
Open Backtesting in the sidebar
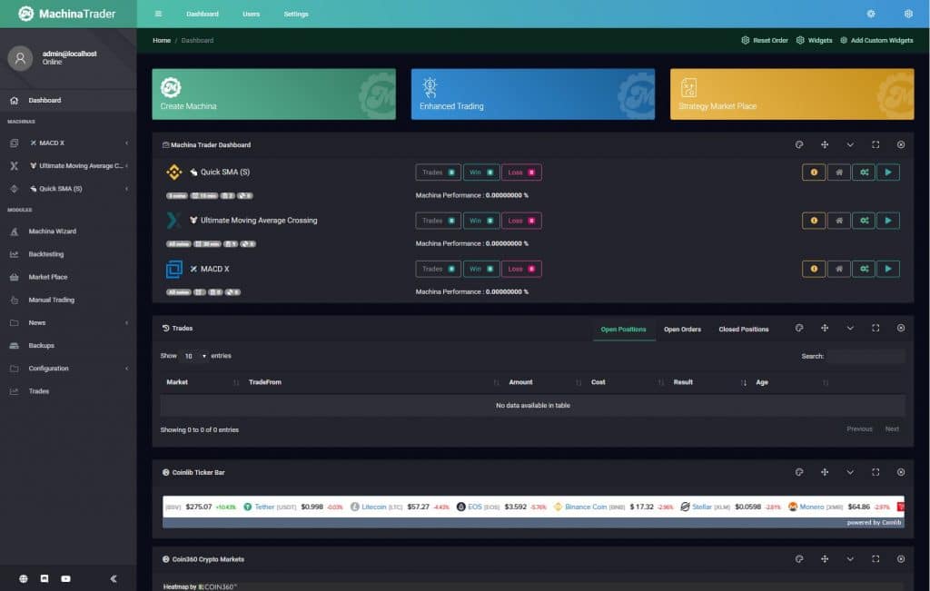46,254
